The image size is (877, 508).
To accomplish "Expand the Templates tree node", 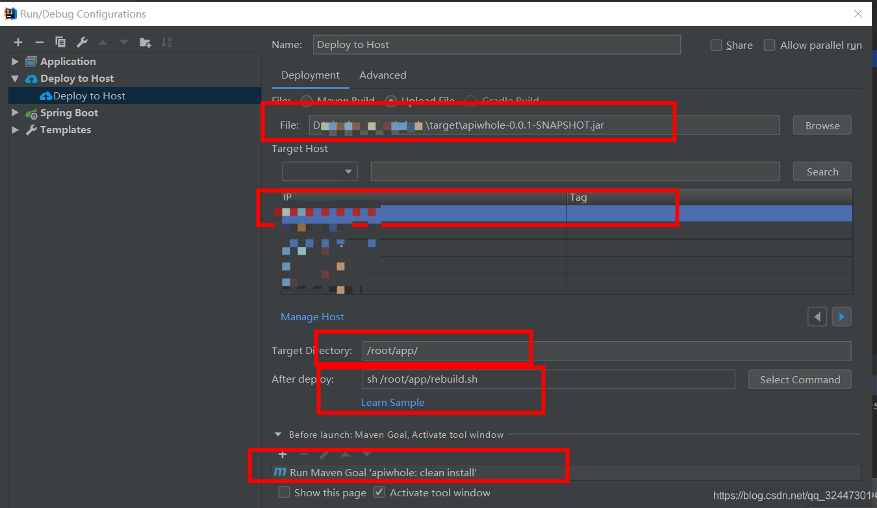I will pos(15,130).
